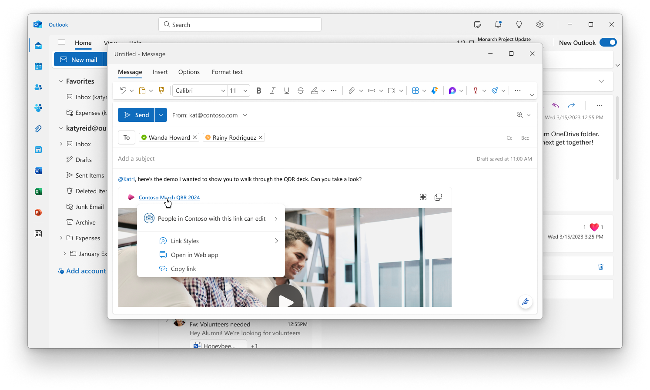Click the Editor proofing pen icon in toolbar
The image size is (650, 390).
click(x=495, y=91)
